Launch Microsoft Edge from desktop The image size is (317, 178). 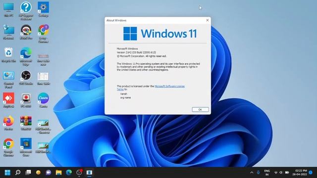[x=26, y=56]
